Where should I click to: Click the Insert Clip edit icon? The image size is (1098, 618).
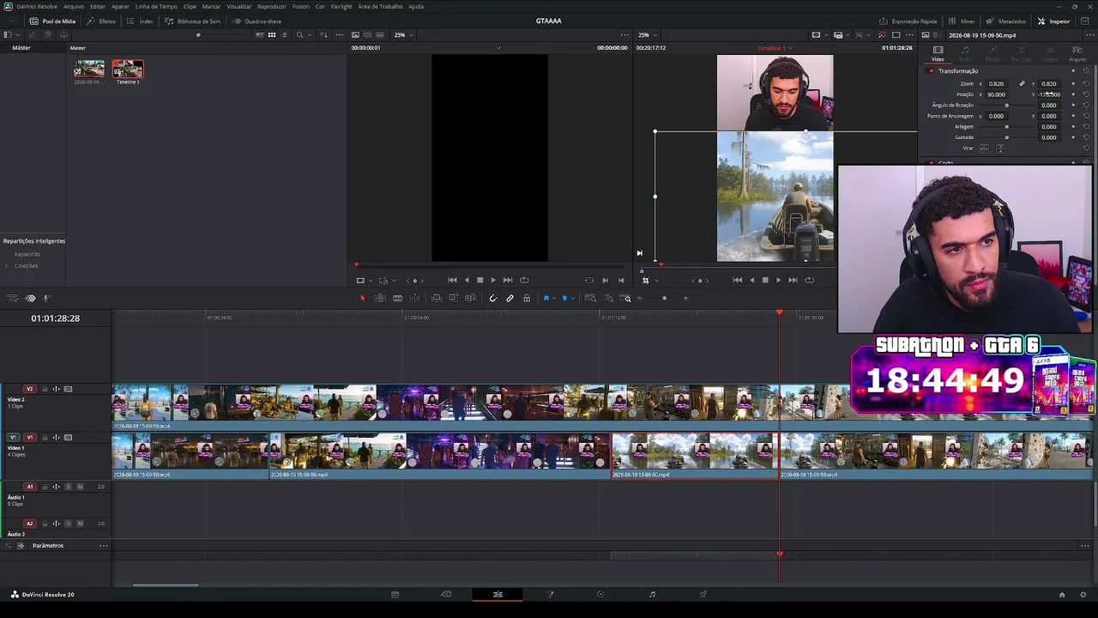point(437,298)
